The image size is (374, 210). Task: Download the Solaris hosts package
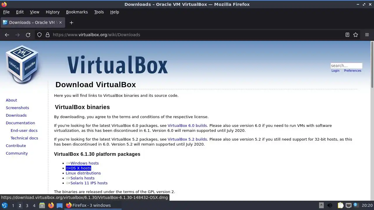pyautogui.click(x=80, y=178)
